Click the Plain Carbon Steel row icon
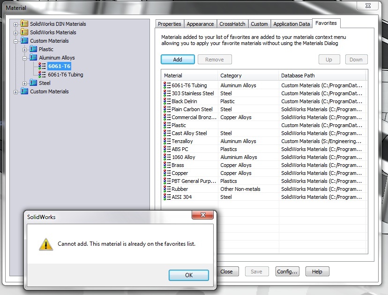388x295 pixels. tap(167, 109)
